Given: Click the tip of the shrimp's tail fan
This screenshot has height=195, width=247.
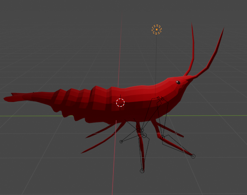Looking at the screenshot, I should pyautogui.click(x=6, y=98).
